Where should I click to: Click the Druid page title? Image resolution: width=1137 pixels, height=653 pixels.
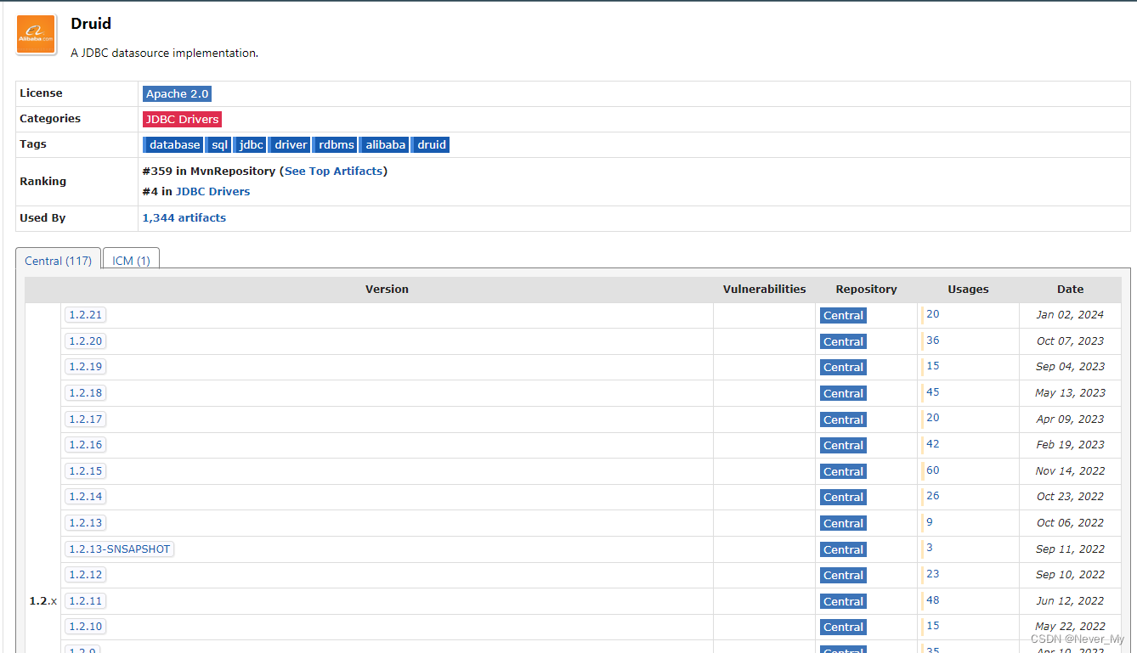coord(91,24)
